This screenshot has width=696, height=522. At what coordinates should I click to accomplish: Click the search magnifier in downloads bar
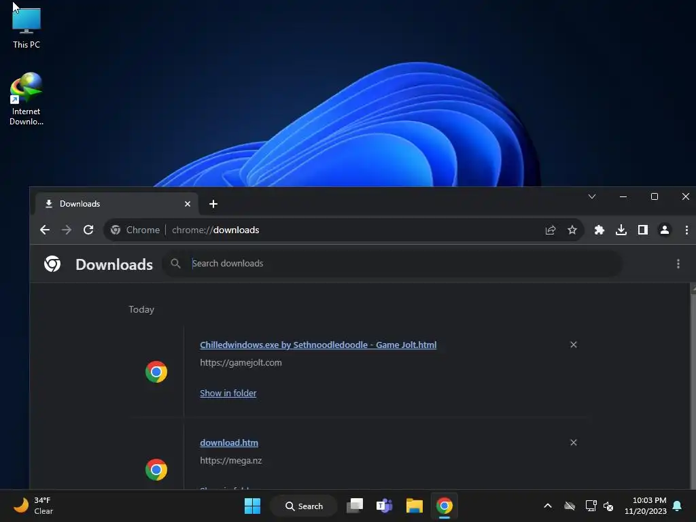coord(176,264)
